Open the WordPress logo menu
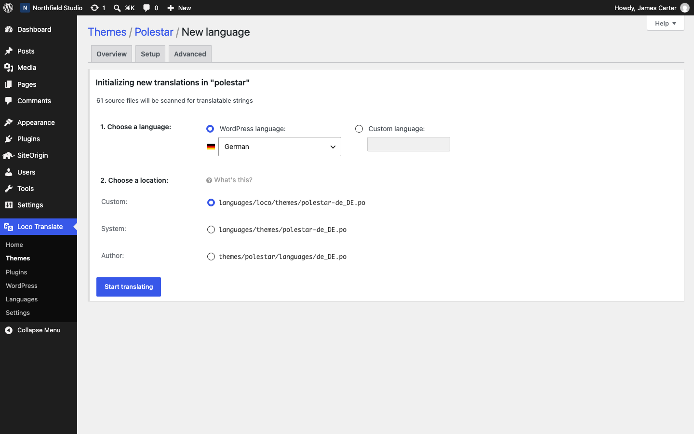 [8, 8]
